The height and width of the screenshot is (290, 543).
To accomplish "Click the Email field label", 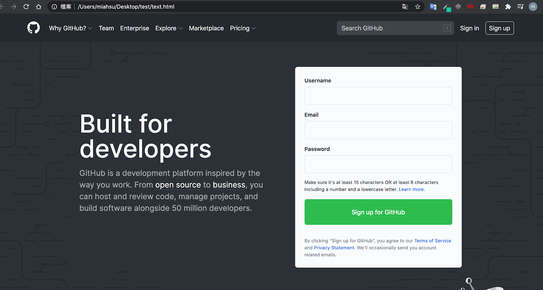I will 311,115.
